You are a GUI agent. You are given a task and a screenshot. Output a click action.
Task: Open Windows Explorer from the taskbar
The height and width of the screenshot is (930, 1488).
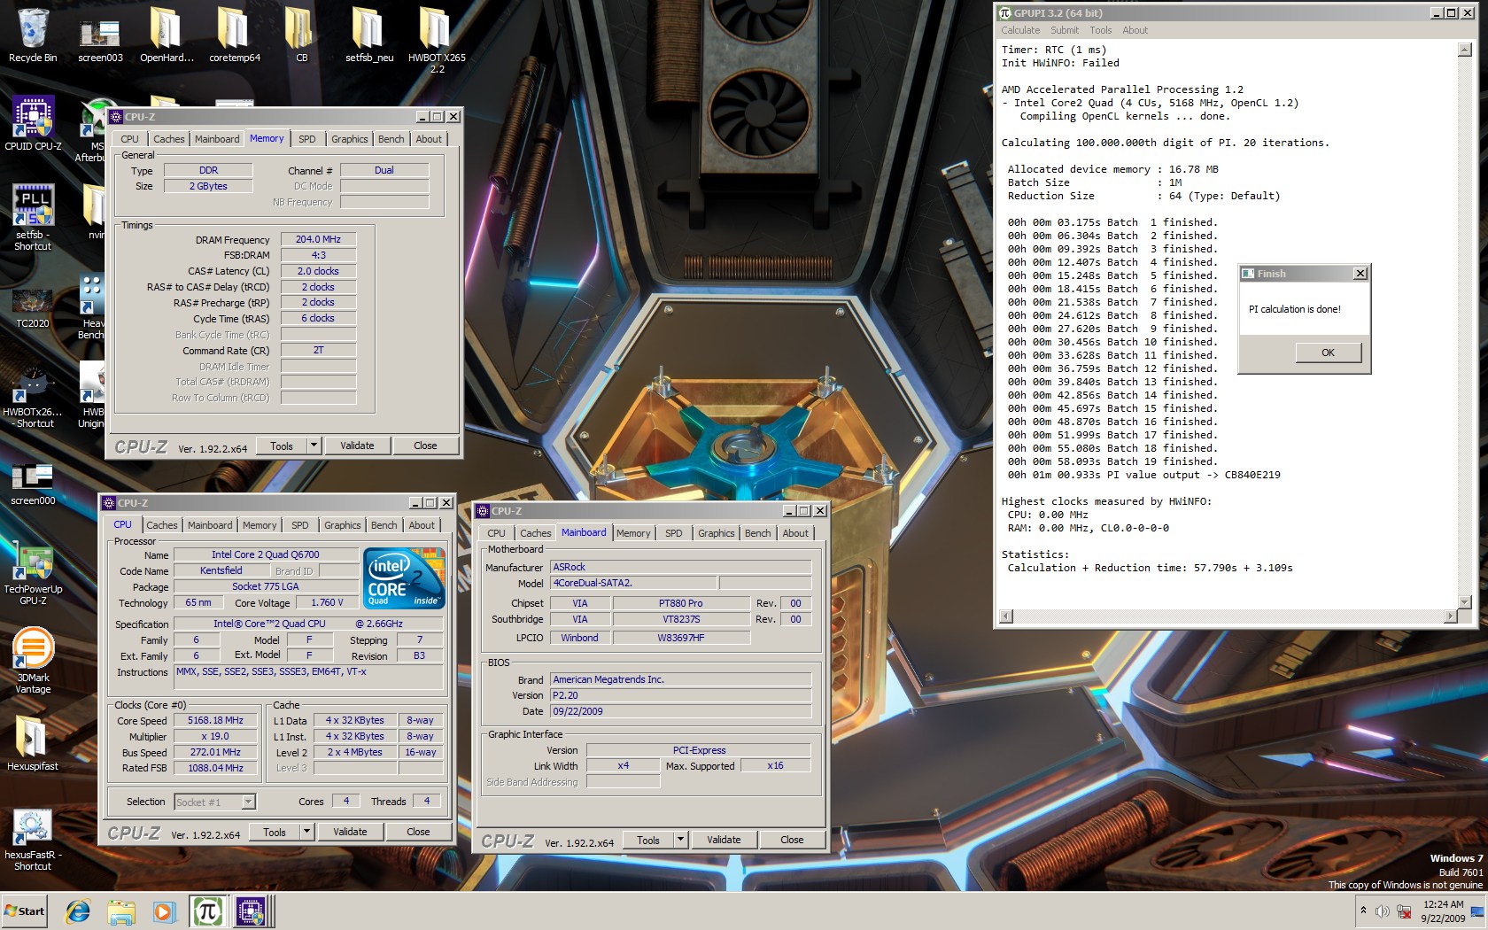[x=121, y=911]
